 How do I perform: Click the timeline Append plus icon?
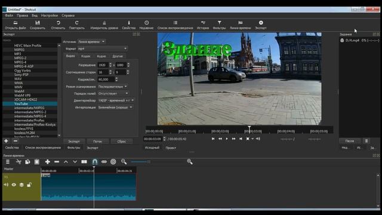pyautogui.click(x=48, y=162)
